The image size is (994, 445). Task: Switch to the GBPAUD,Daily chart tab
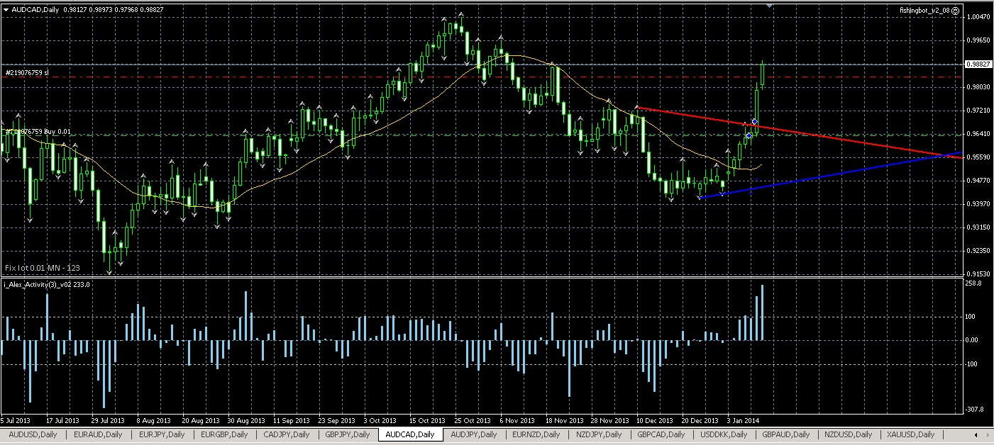(785, 434)
